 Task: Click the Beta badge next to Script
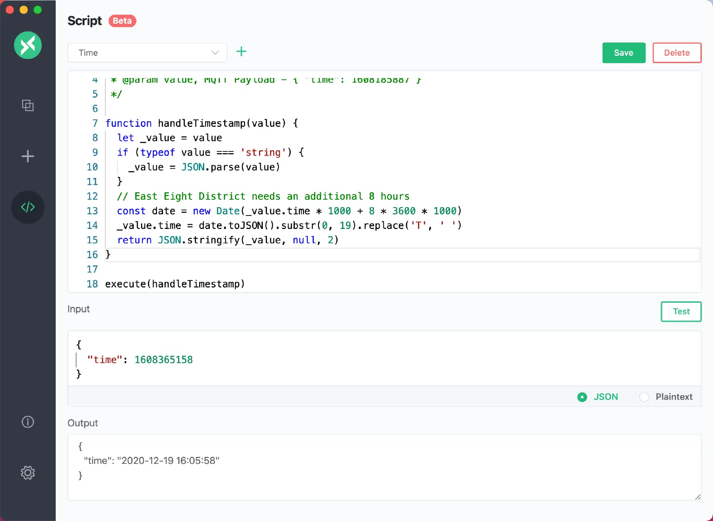(122, 21)
